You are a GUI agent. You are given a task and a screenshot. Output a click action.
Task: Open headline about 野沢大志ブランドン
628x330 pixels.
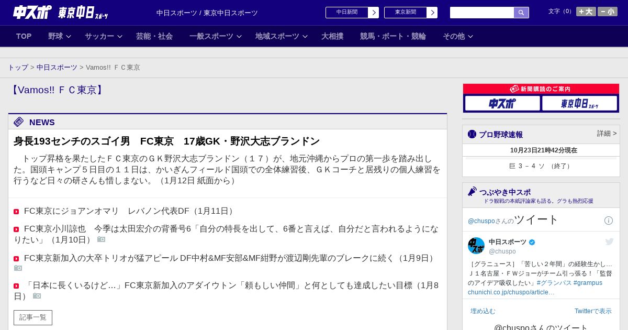click(166, 141)
